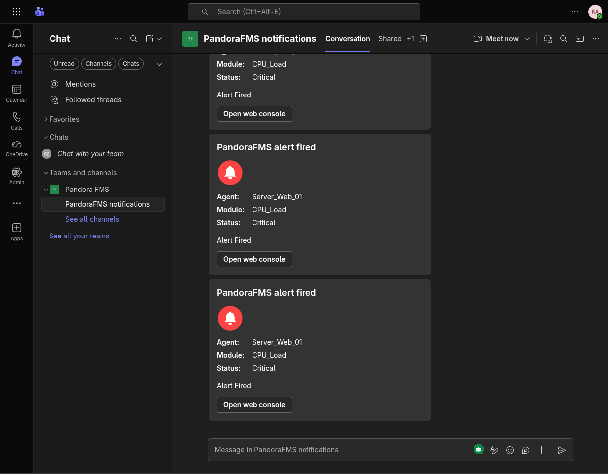Toggle the Channels filter chip
Viewport: 608px width, 474px height.
point(99,64)
